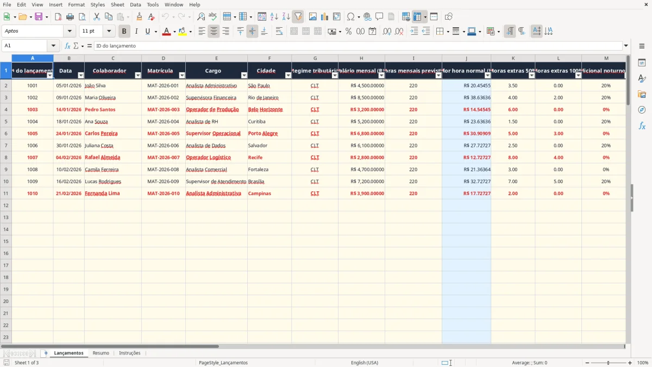Click the English (USA) language status field
This screenshot has height=367, width=652.
point(365,363)
